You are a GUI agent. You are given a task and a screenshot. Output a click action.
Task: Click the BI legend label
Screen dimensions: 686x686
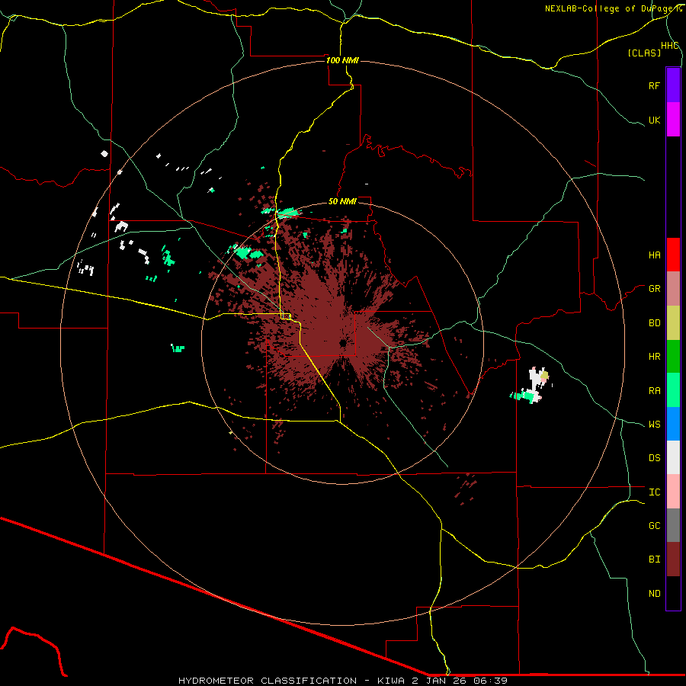pos(654,559)
